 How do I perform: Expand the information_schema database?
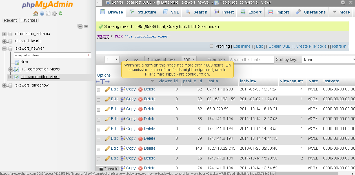pos(4,34)
